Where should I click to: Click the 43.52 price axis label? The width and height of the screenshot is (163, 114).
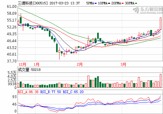[x=12, y=48]
